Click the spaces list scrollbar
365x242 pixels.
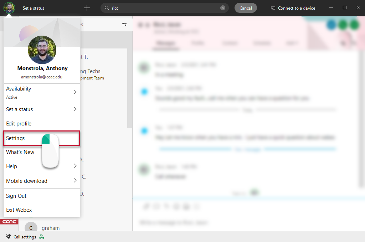(x=130, y=88)
